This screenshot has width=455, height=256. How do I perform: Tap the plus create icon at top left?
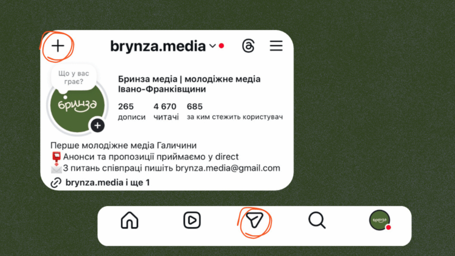pos(58,46)
